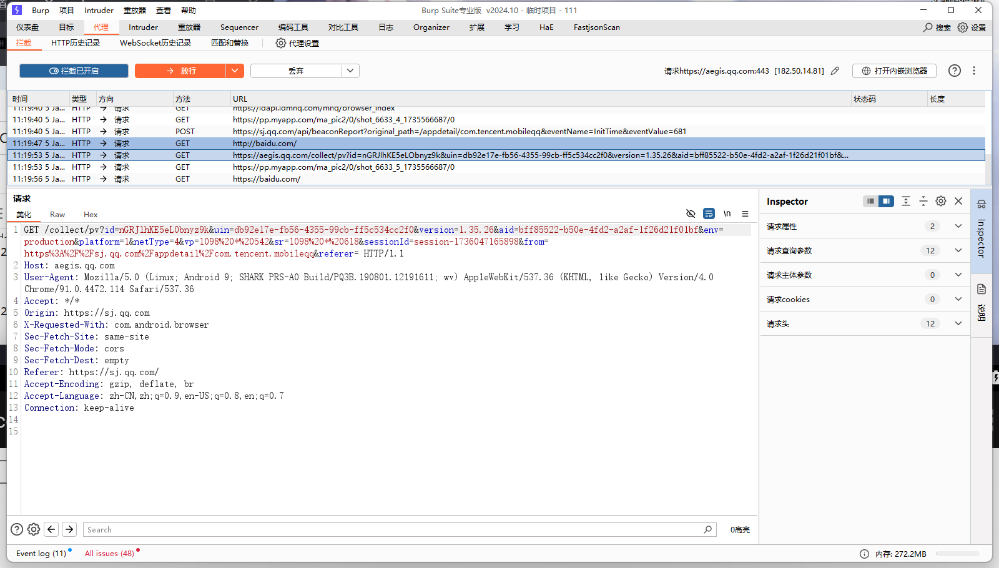Click 丢弃 to drop the request
Viewport: 999px width, 568px height.
pos(296,71)
